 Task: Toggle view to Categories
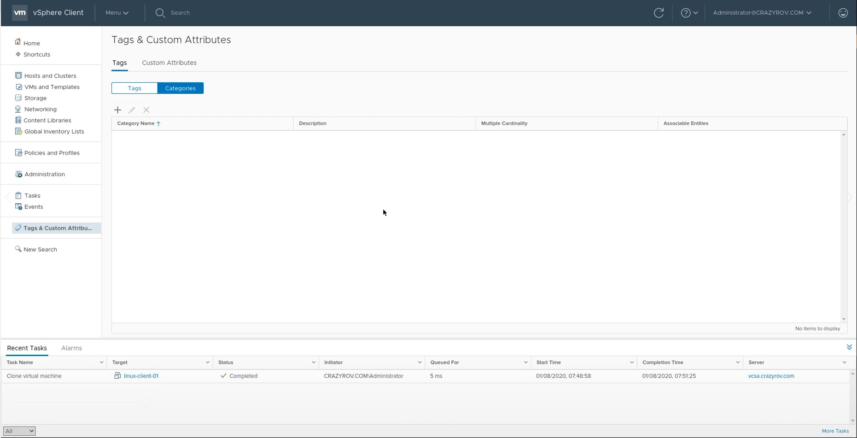click(x=181, y=88)
